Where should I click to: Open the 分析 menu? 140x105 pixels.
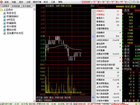click(28, 2)
